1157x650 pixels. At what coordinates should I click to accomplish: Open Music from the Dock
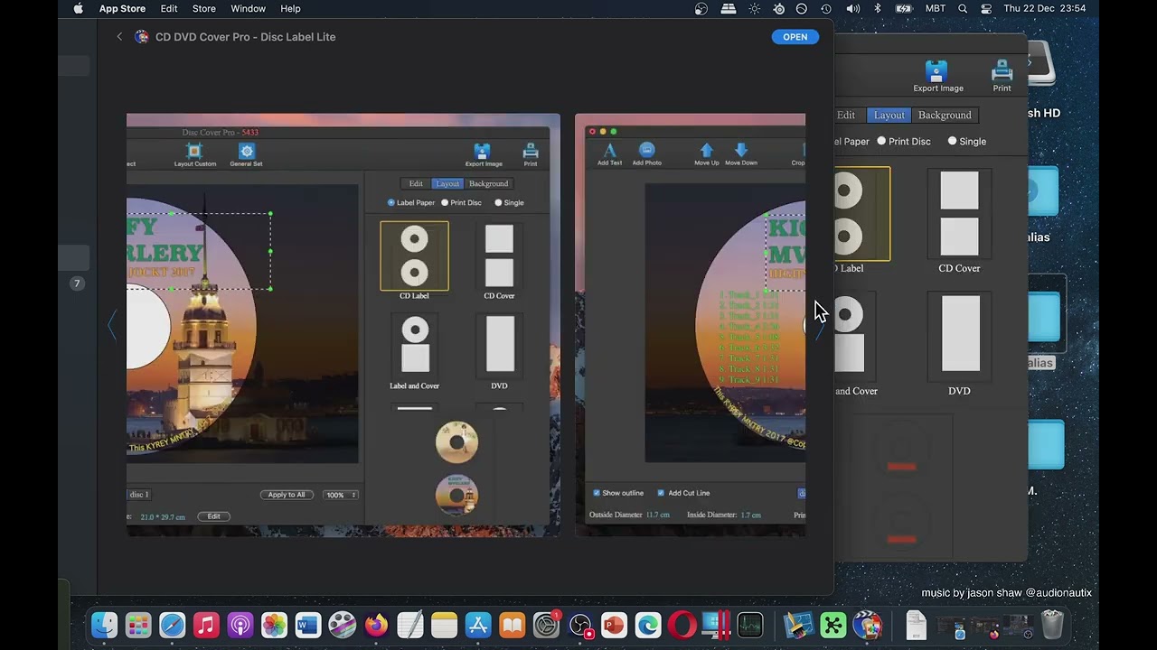tap(206, 625)
